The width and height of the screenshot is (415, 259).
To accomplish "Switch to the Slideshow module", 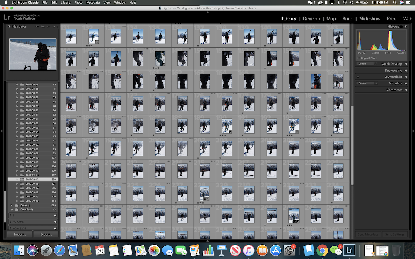I will [370, 19].
